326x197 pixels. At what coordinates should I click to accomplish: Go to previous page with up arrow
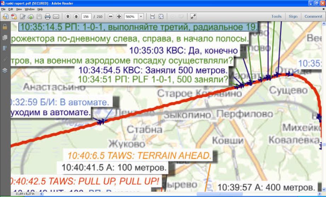68,16
